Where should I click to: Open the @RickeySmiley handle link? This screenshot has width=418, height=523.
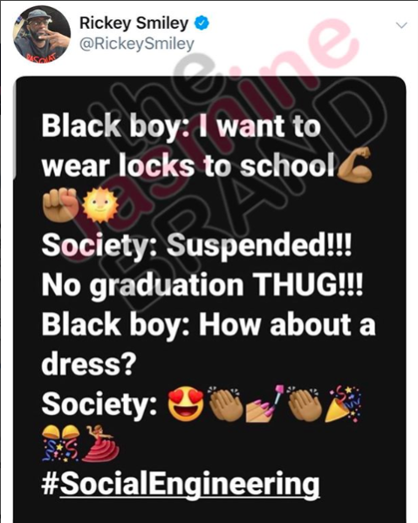[136, 44]
